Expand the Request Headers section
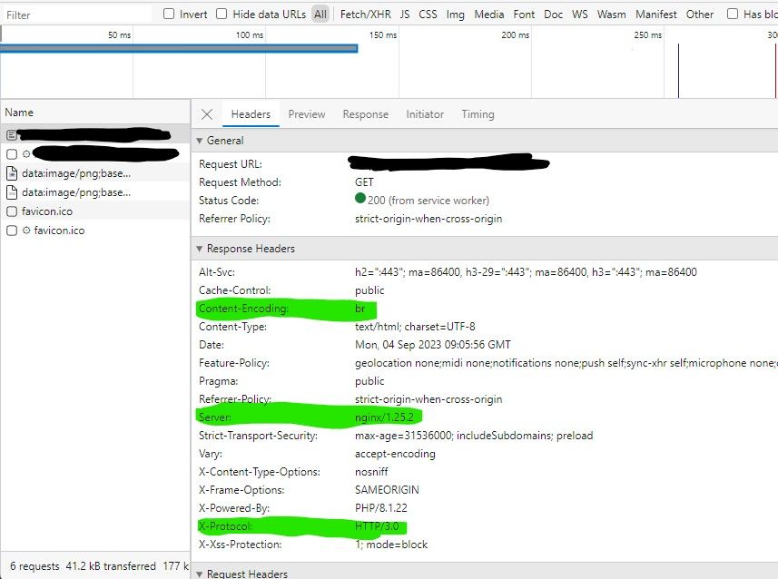Screen dimensions: 778x579 coord(199,573)
